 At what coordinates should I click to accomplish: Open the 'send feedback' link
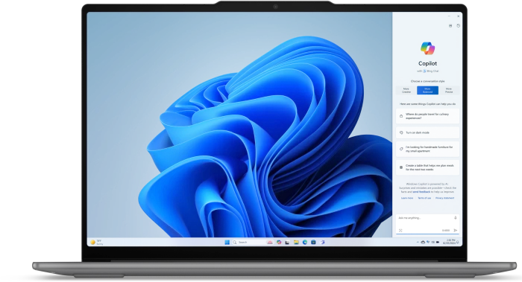(x=421, y=192)
